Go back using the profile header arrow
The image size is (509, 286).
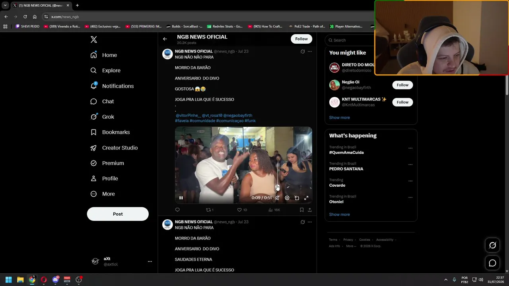[165, 39]
